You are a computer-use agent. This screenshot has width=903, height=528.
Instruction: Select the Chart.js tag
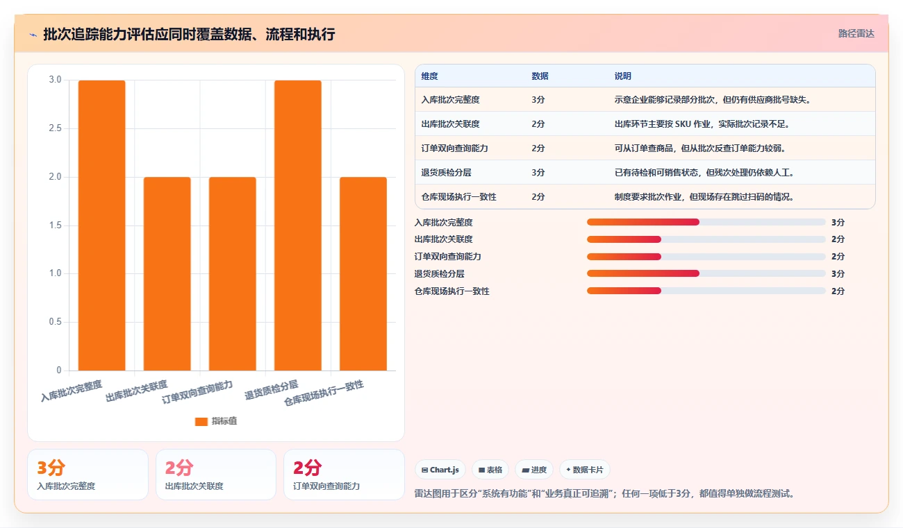tap(440, 470)
